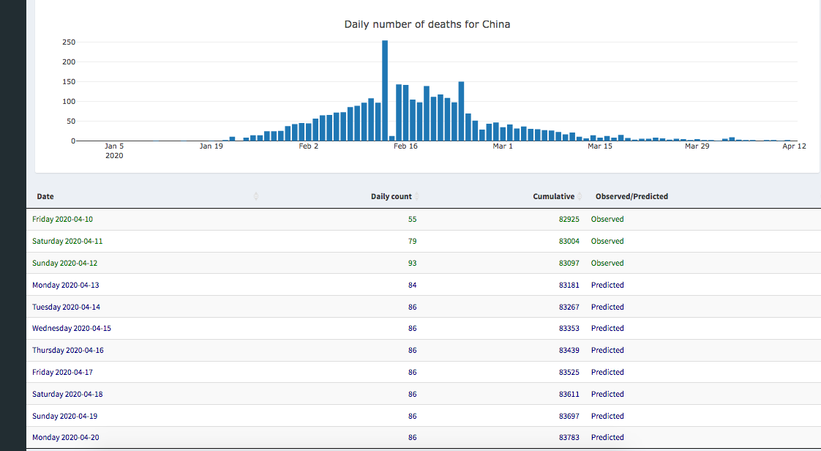Click the Daily count sort arrows
The width and height of the screenshot is (821, 451).
(x=417, y=196)
